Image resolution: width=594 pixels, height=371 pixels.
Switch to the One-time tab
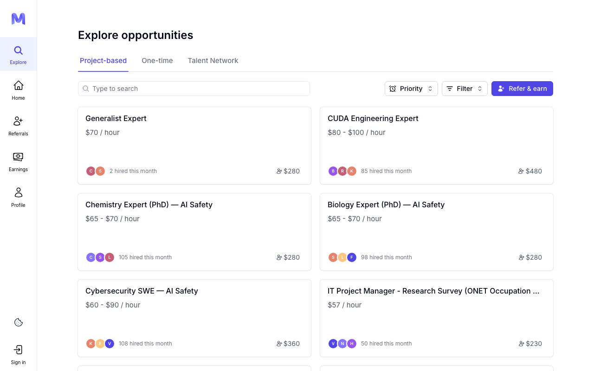click(157, 61)
